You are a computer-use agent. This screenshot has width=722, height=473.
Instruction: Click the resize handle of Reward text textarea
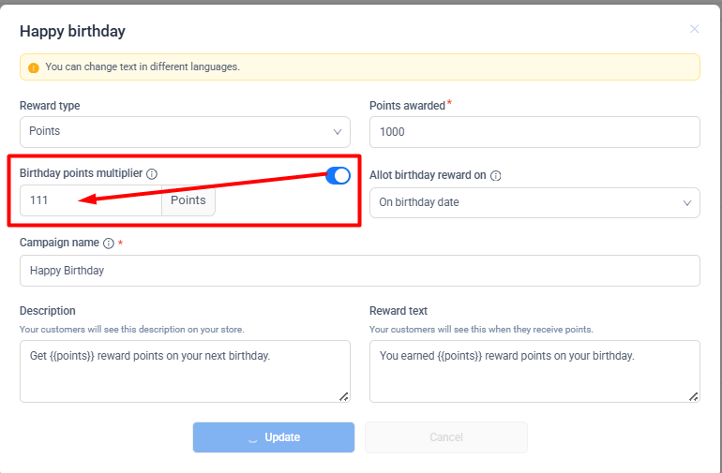694,396
